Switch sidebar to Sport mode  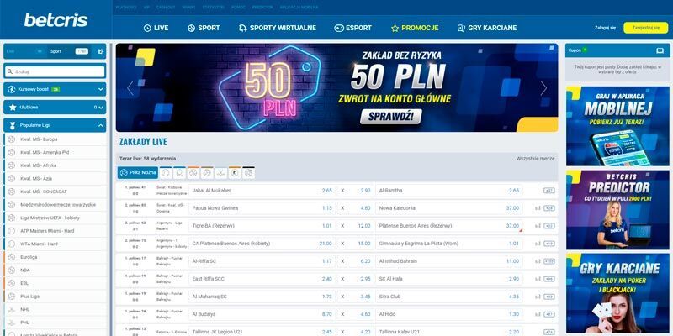(69, 51)
